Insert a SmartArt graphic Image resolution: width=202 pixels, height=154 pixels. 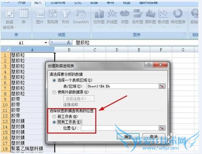[x=81, y=17]
